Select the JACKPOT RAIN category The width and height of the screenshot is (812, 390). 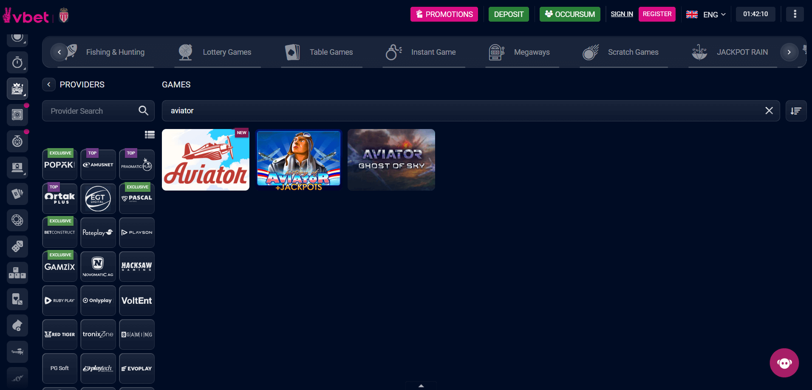pyautogui.click(x=733, y=52)
